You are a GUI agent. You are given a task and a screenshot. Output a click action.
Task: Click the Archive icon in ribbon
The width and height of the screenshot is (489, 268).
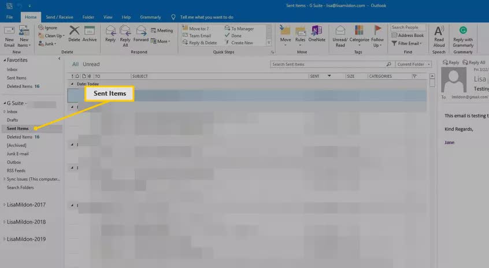tap(90, 31)
